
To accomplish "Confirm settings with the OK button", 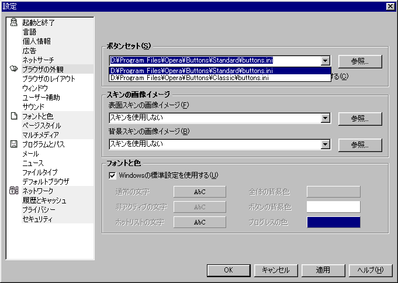I will pyautogui.click(x=229, y=270).
